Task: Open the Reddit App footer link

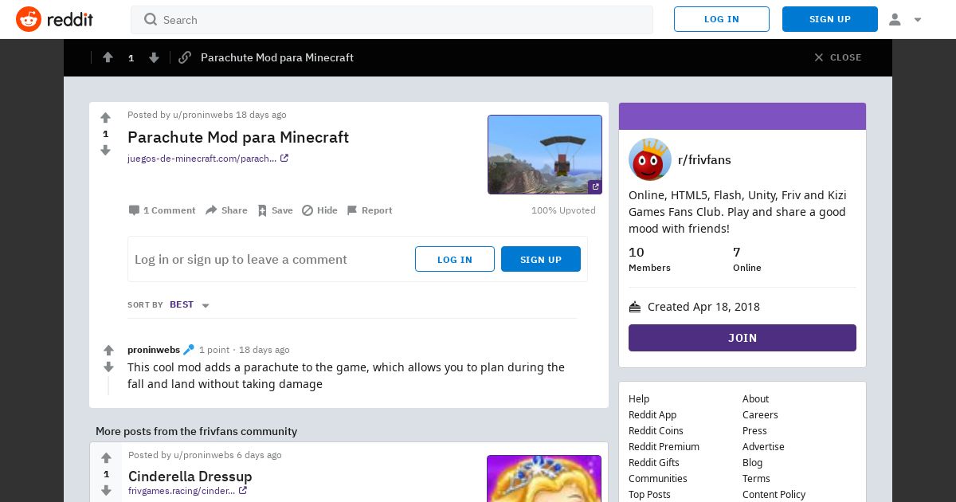Action: 652,414
